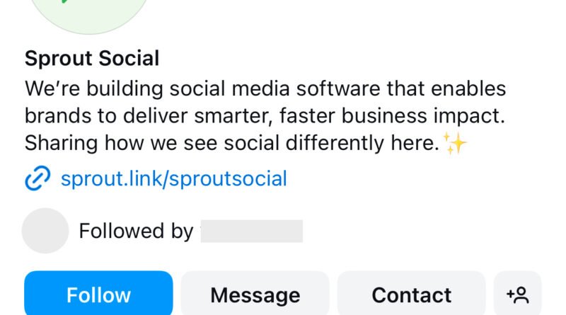Screen dimensions: 566x315
Task: Click the add-person suggestions icon
Action: point(517,293)
